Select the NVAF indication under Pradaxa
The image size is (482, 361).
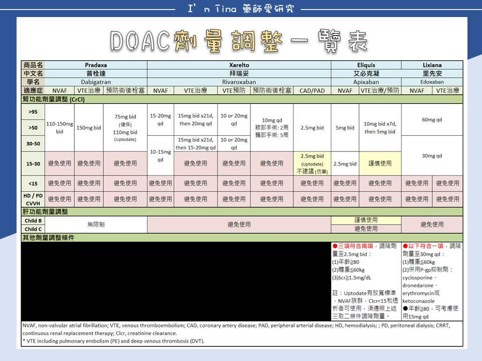tap(59, 91)
